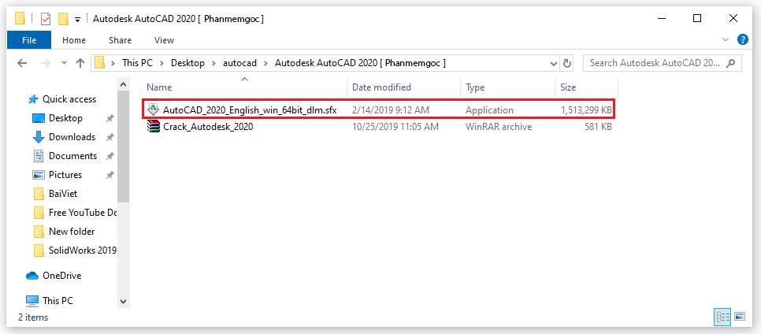The image size is (761, 334).
Task: Click the pin icon next to Downloads
Action: [x=110, y=137]
